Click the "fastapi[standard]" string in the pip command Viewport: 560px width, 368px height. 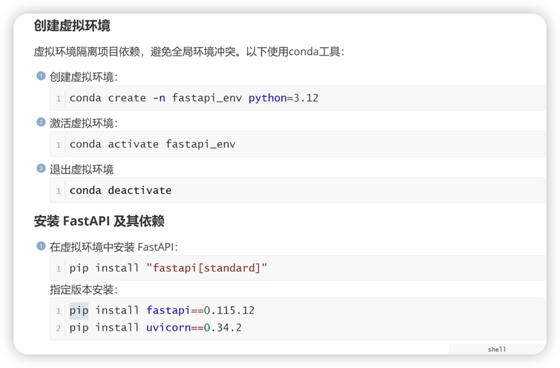pos(207,268)
